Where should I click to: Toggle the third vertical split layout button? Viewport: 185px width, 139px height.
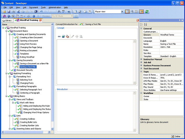click(x=136, y=12)
